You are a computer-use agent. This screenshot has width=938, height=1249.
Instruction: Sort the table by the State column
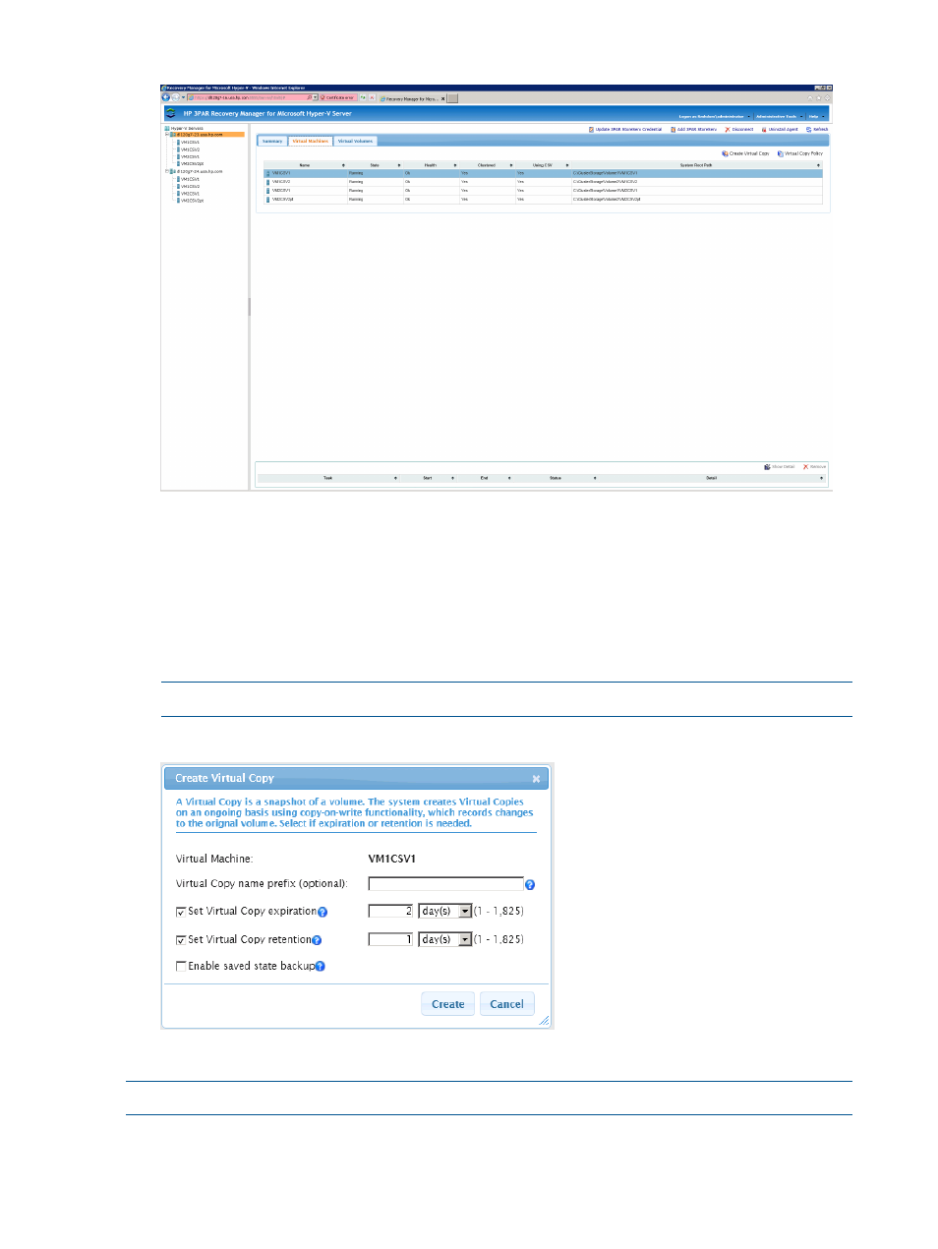point(375,165)
